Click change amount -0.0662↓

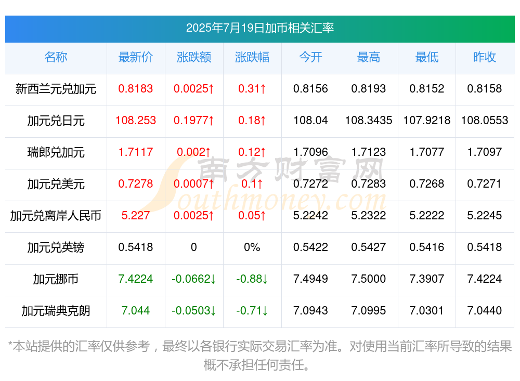(x=193, y=279)
